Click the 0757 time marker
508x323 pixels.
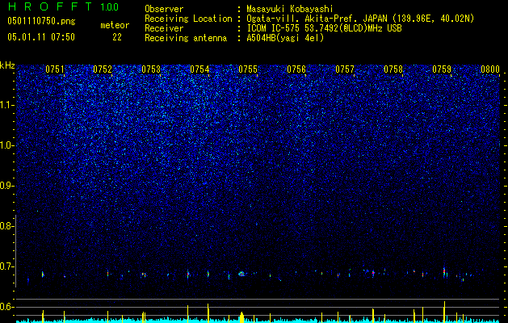345,69
